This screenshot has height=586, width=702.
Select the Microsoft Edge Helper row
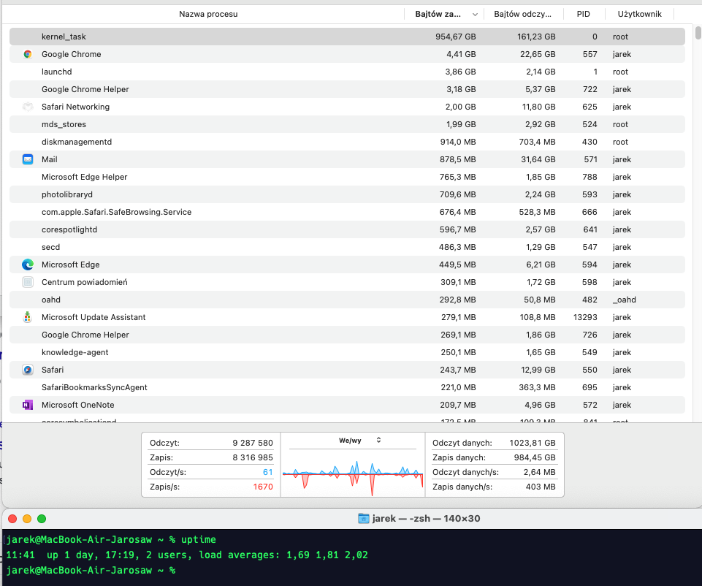(x=347, y=177)
